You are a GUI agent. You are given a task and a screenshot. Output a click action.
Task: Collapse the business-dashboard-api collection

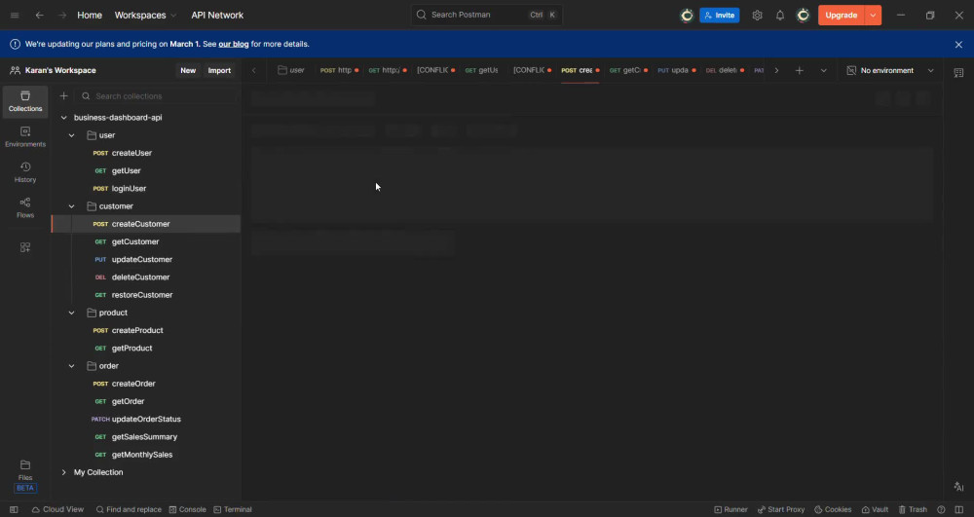(x=63, y=117)
